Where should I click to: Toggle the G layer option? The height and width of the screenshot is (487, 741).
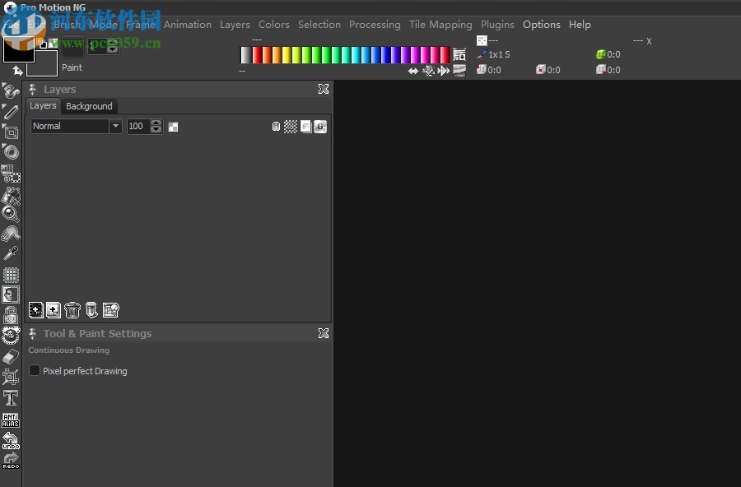(x=320, y=127)
